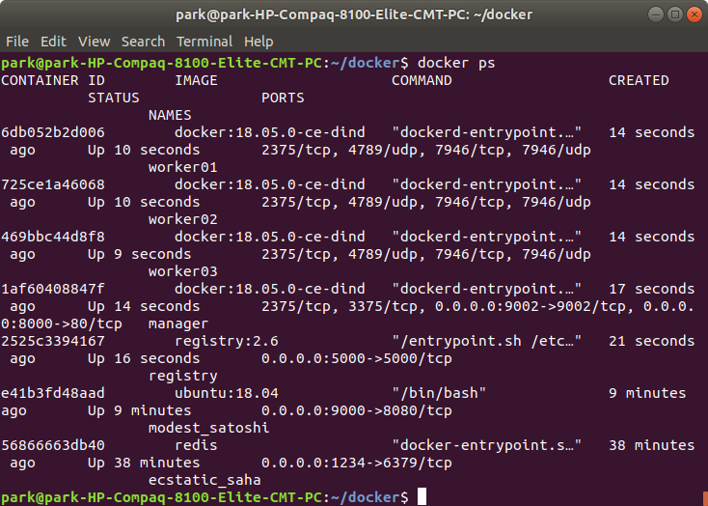
Task: Click container ID 6db052b2d006
Action: click(53, 132)
